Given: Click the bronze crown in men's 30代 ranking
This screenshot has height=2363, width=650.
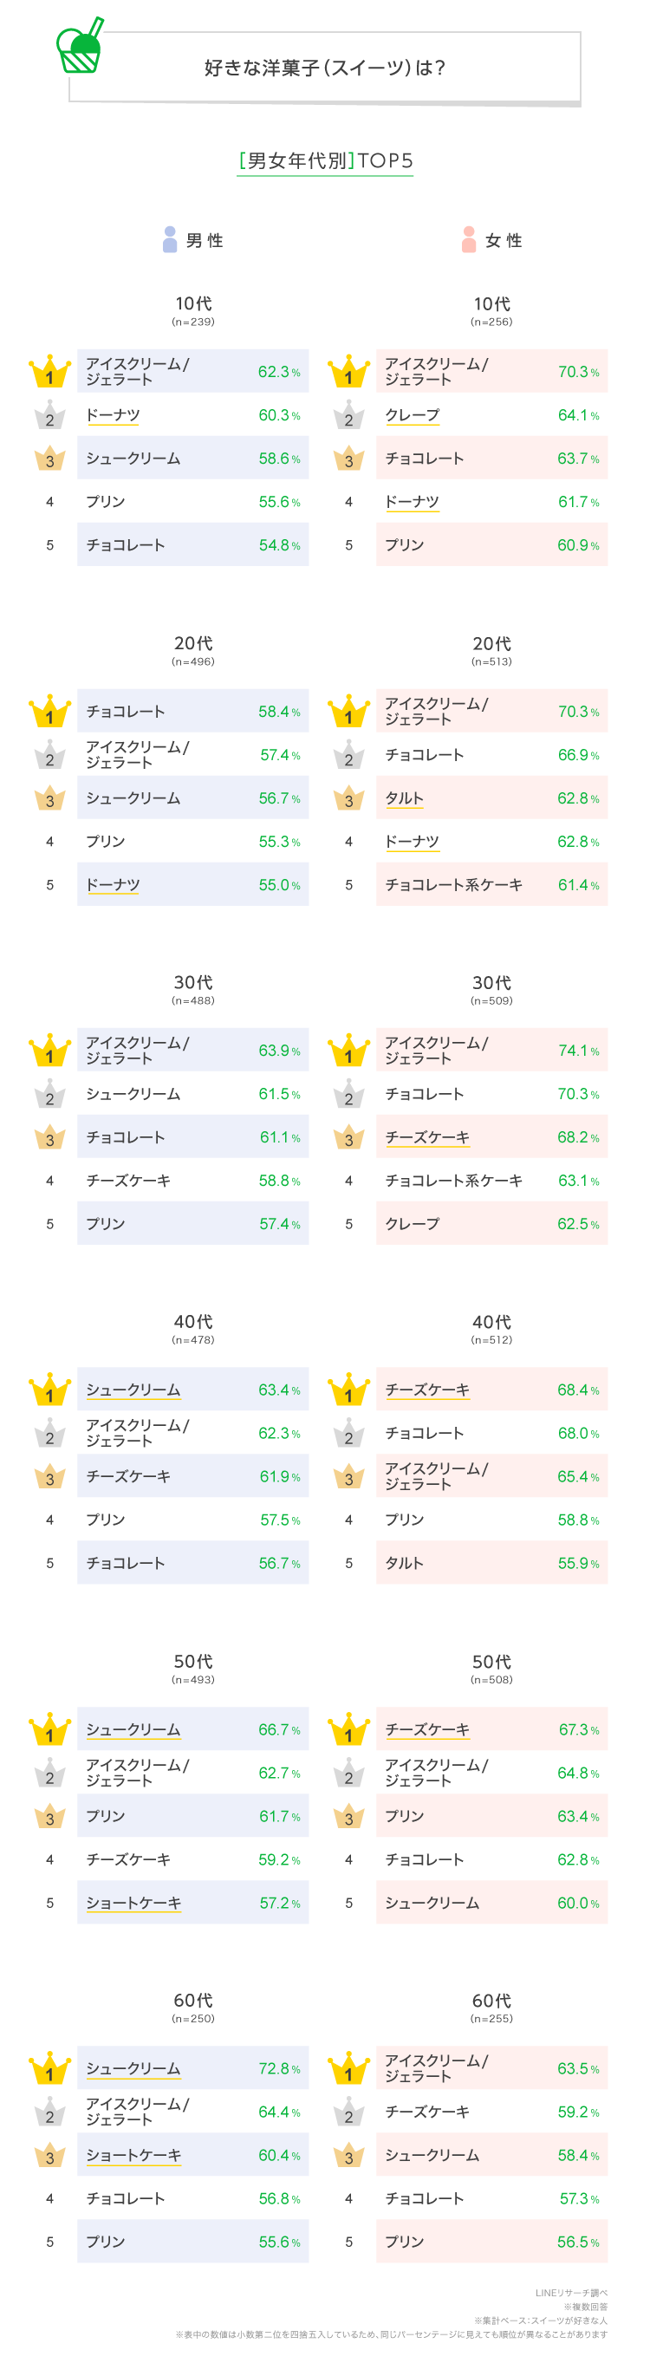Looking at the screenshot, I should coord(49,1137).
